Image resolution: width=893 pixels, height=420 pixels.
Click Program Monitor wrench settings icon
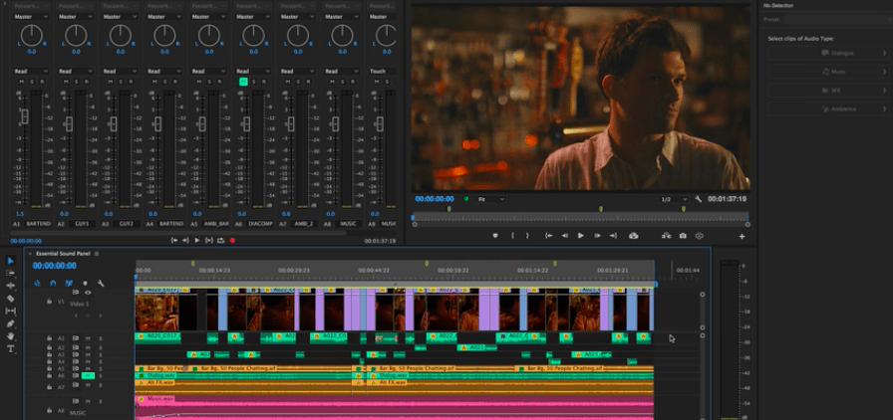click(699, 199)
